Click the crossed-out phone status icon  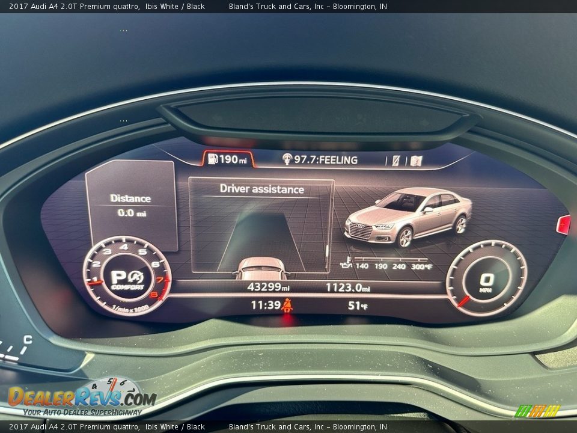point(395,161)
